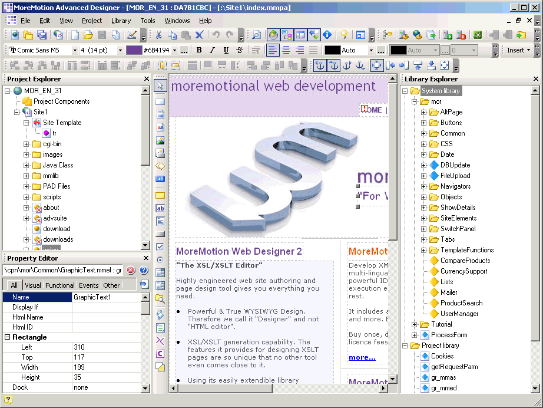
Task: Click the "MoreMotion Web Designer 2" heading on canvas
Action: pos(239,251)
